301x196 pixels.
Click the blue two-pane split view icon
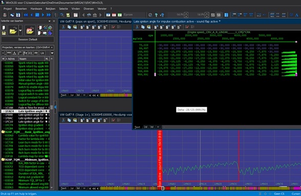[226, 15]
